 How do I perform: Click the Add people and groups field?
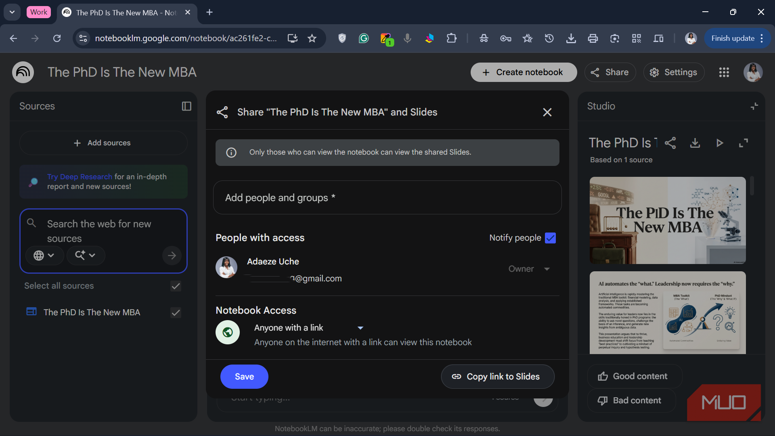tap(387, 197)
